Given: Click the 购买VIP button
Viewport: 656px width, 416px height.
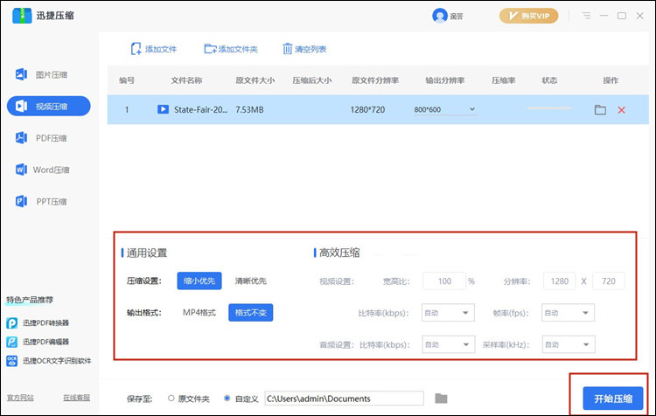Looking at the screenshot, I should point(528,16).
